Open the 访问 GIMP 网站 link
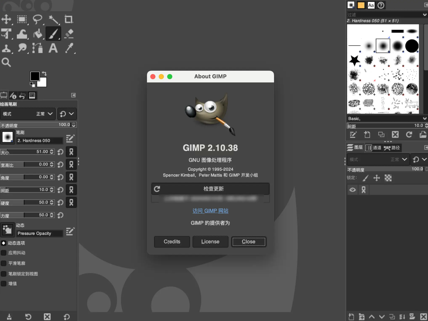This screenshot has height=321, width=428. (x=210, y=211)
